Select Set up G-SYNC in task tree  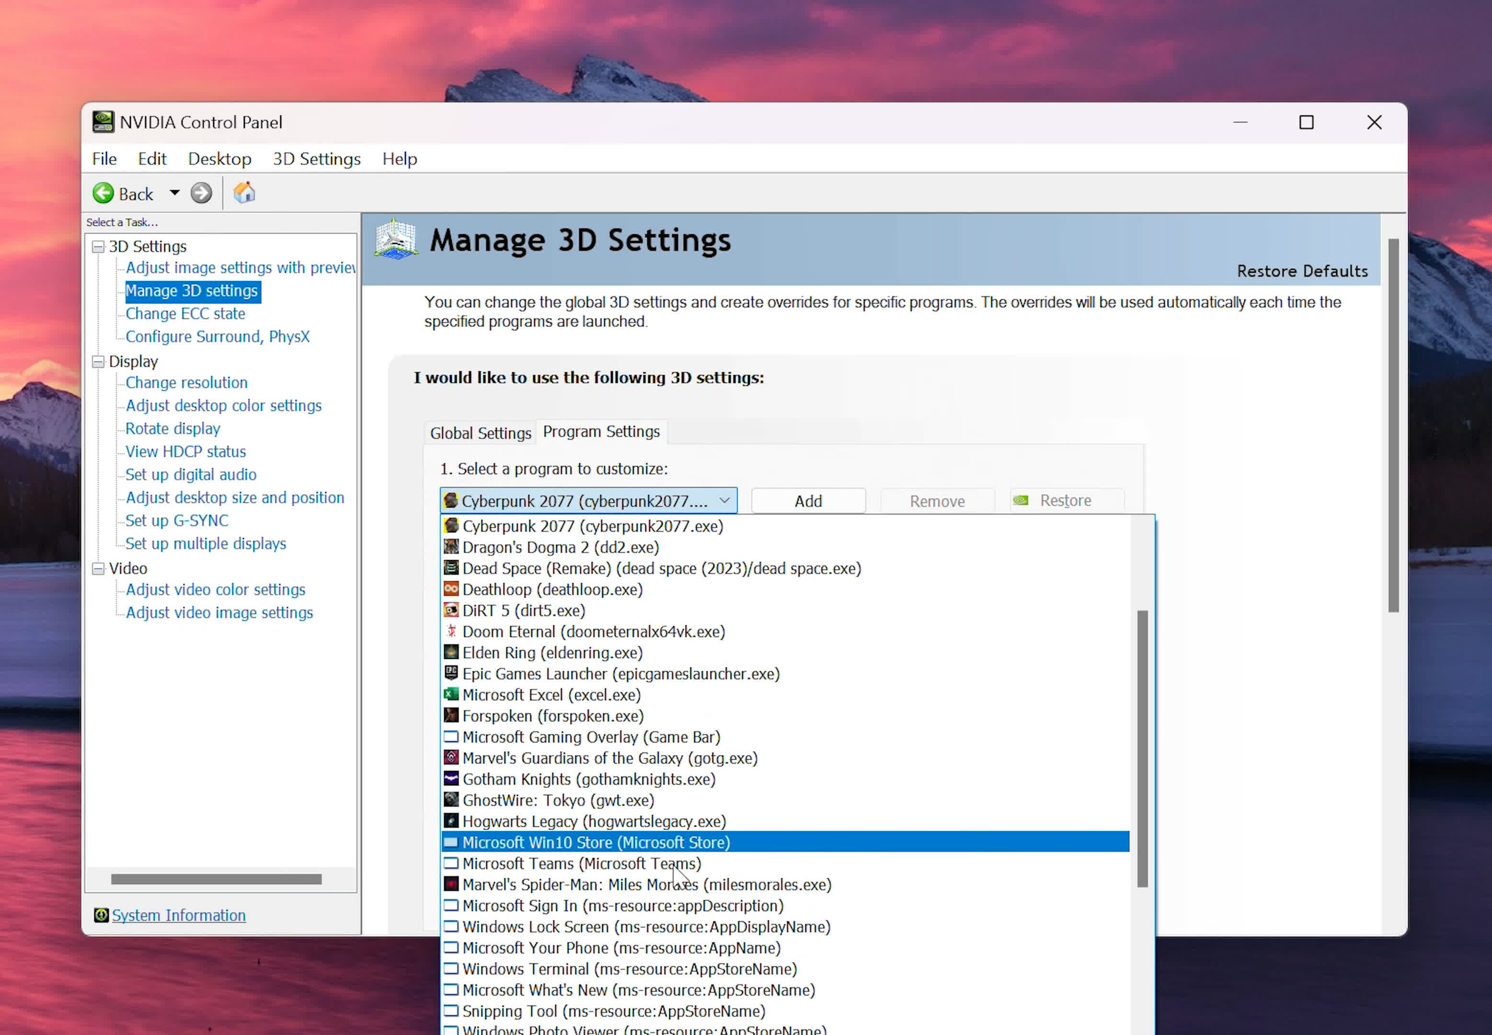(x=176, y=520)
